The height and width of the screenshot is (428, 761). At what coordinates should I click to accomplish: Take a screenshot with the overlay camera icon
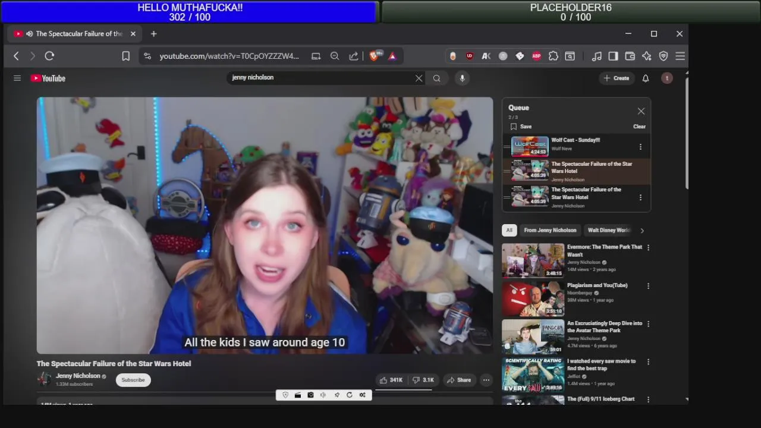click(310, 395)
